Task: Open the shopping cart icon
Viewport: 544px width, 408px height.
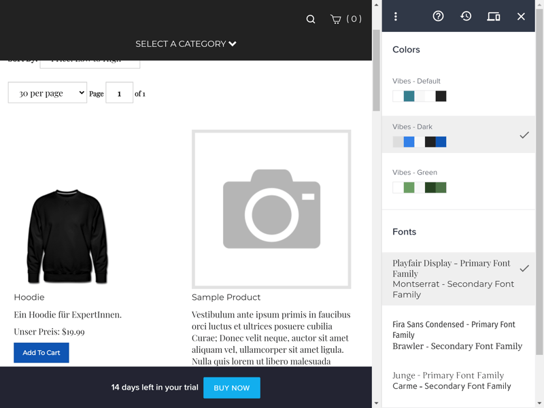Action: pos(336,19)
